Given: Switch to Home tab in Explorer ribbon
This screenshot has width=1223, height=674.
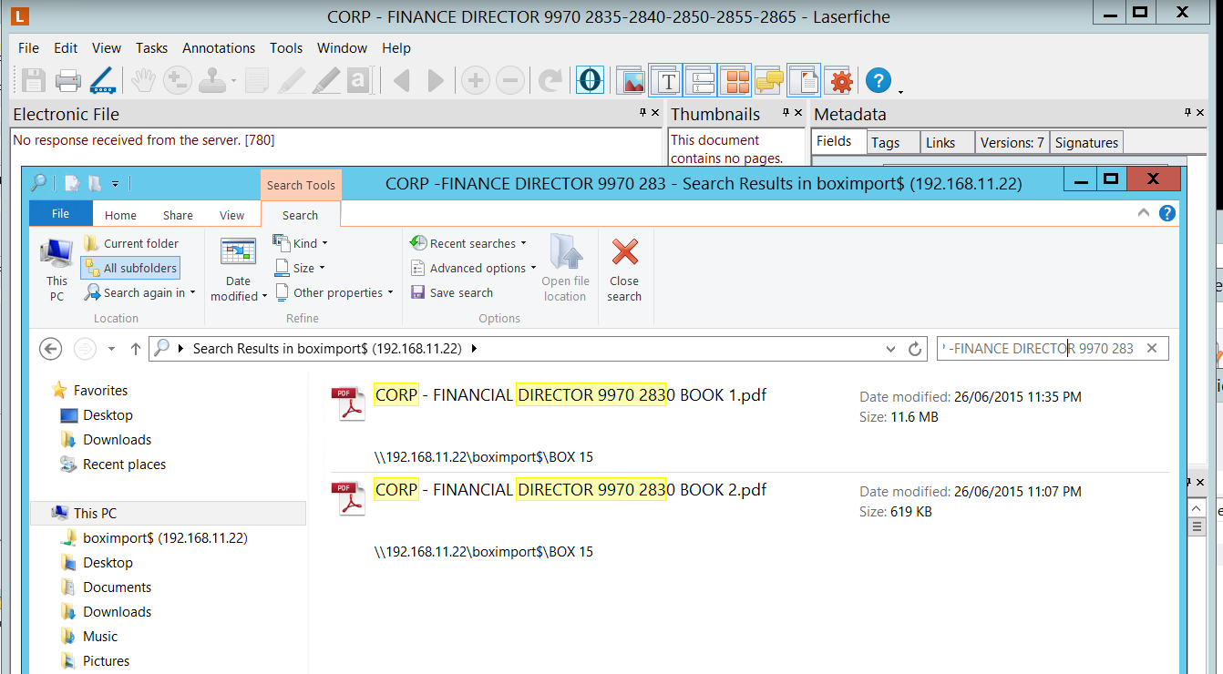Looking at the screenshot, I should [120, 215].
